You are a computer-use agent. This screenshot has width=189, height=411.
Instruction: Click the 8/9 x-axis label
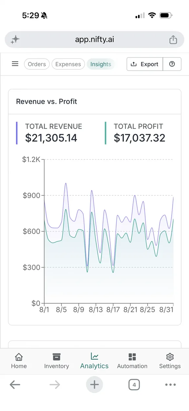[x=79, y=309]
